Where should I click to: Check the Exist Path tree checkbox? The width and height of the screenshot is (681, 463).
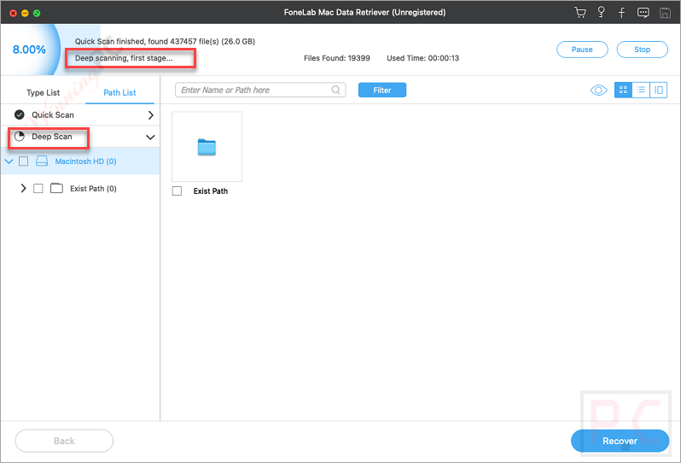[x=38, y=188]
